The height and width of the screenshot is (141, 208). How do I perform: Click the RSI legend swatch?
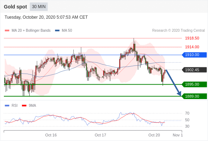(x=7, y=106)
